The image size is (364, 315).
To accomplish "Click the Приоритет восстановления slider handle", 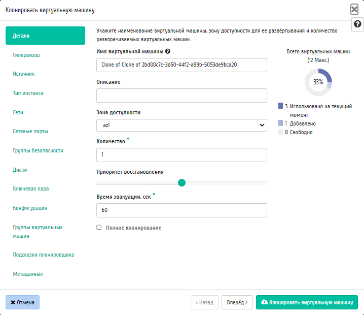I will pyautogui.click(x=182, y=182).
